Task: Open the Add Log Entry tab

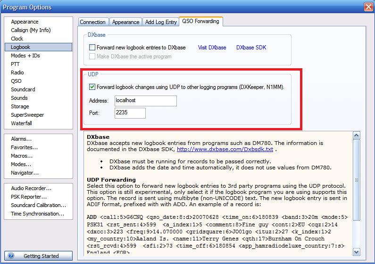Action: coord(161,22)
